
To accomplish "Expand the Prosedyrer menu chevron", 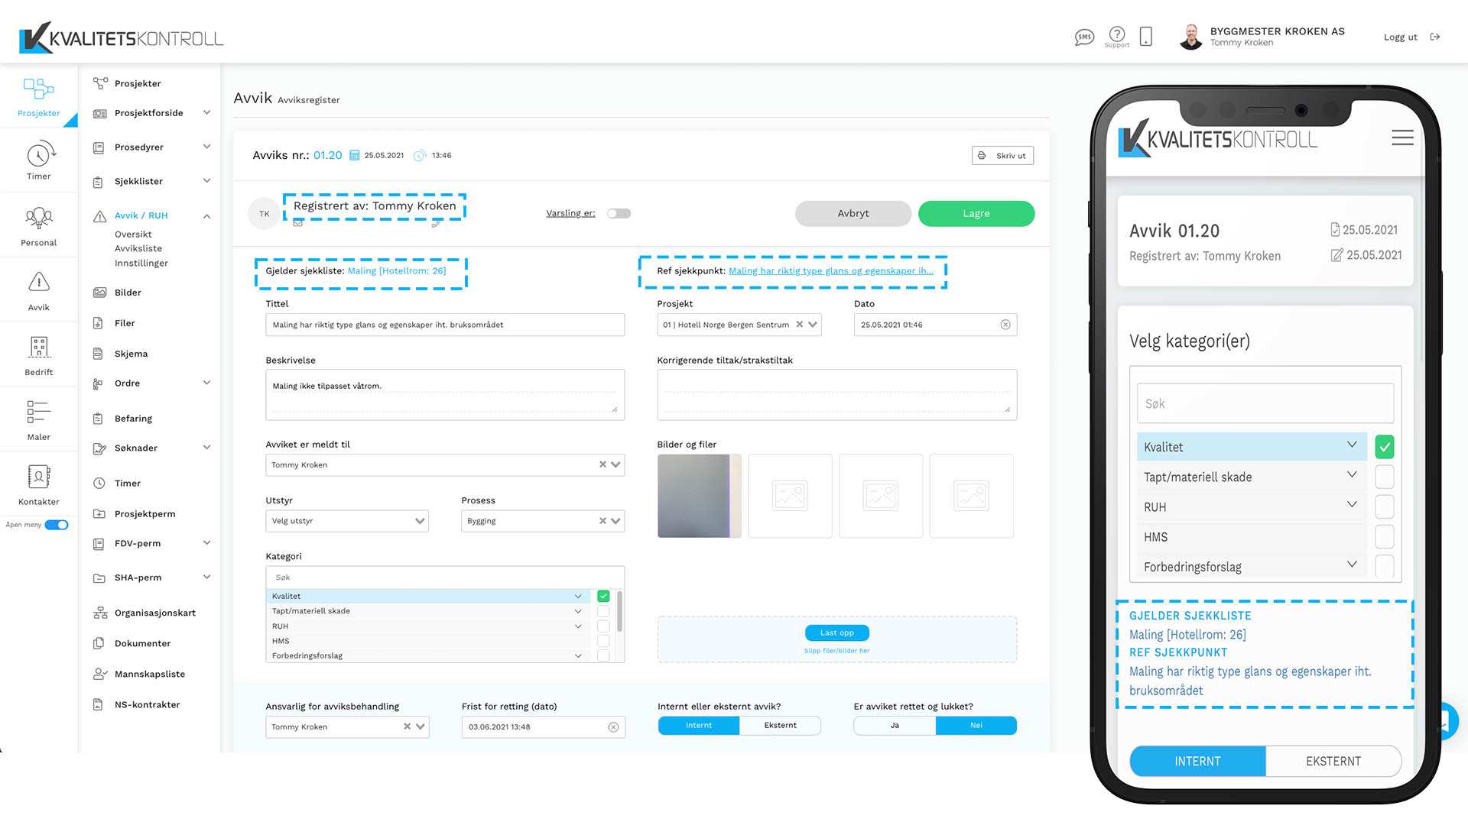I will [206, 147].
